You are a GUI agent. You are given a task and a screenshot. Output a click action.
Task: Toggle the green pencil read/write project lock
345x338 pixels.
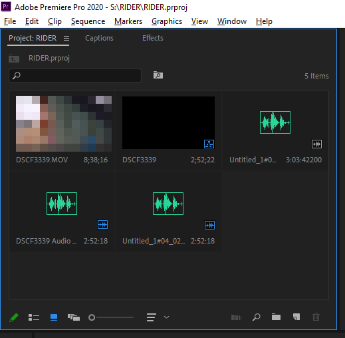[x=14, y=317]
